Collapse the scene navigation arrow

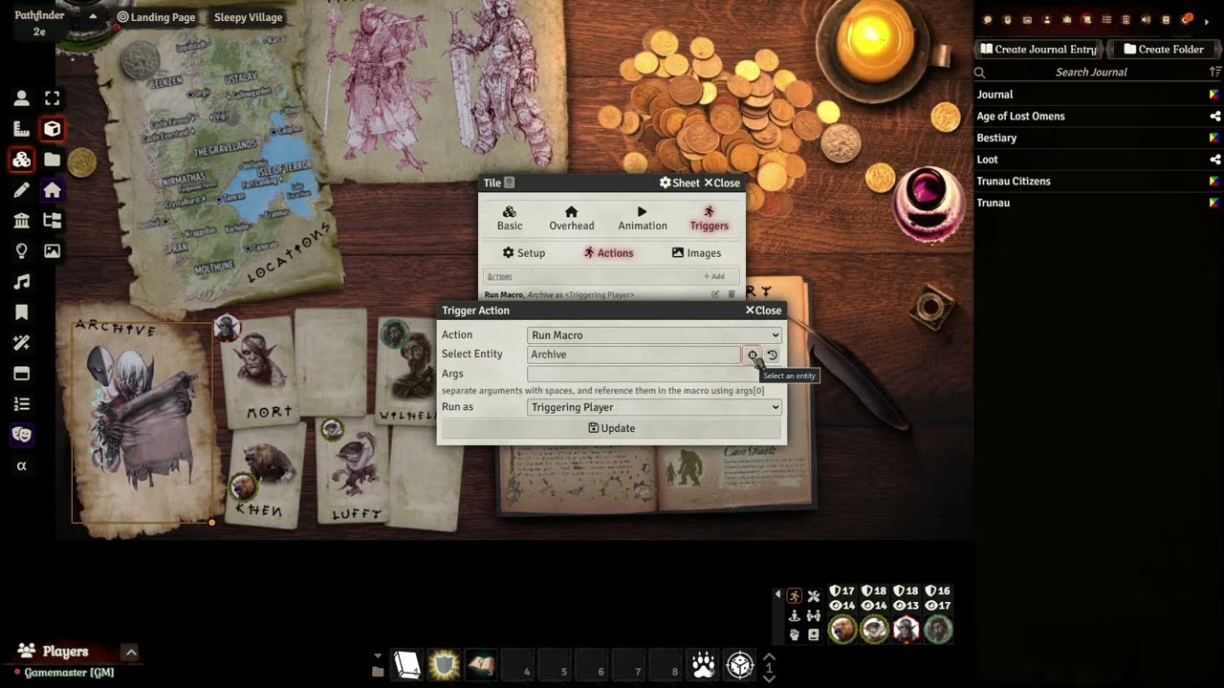93,16
